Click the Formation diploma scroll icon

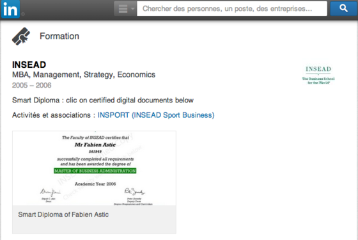point(21,36)
